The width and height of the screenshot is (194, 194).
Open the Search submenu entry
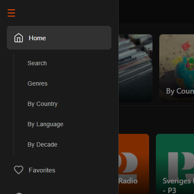click(x=37, y=63)
